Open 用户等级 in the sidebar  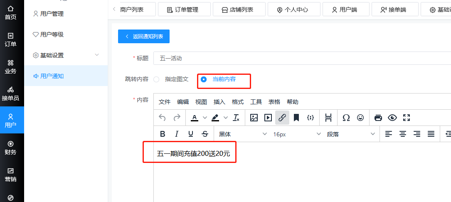point(66,34)
